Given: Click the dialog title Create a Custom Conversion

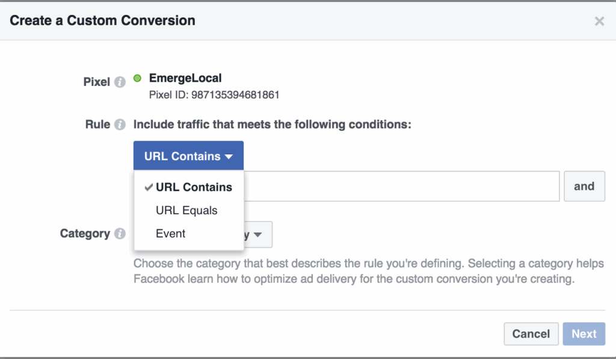Looking at the screenshot, I should (x=103, y=20).
